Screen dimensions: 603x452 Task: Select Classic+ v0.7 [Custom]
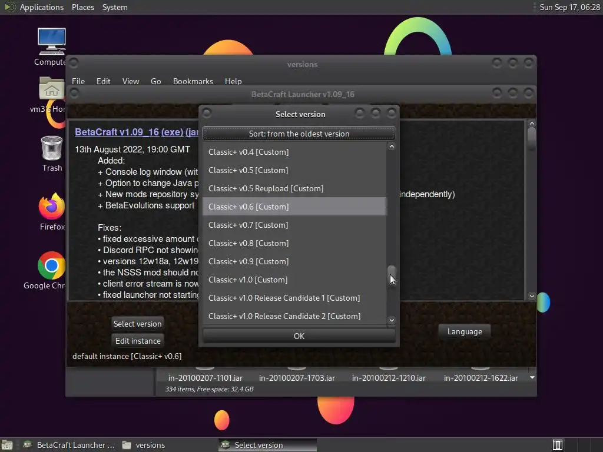pos(294,225)
